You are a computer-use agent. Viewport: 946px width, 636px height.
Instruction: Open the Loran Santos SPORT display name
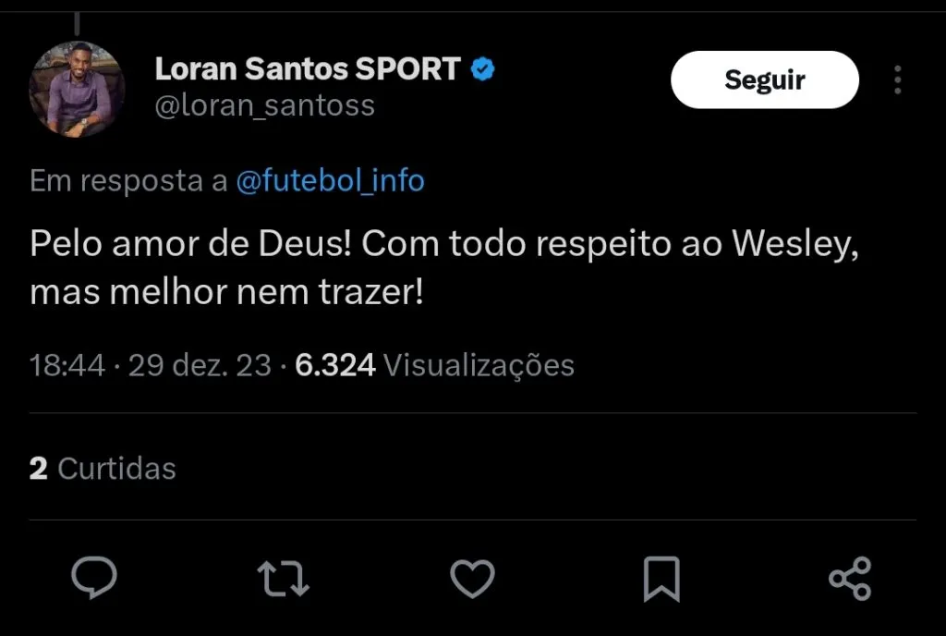[x=307, y=68]
